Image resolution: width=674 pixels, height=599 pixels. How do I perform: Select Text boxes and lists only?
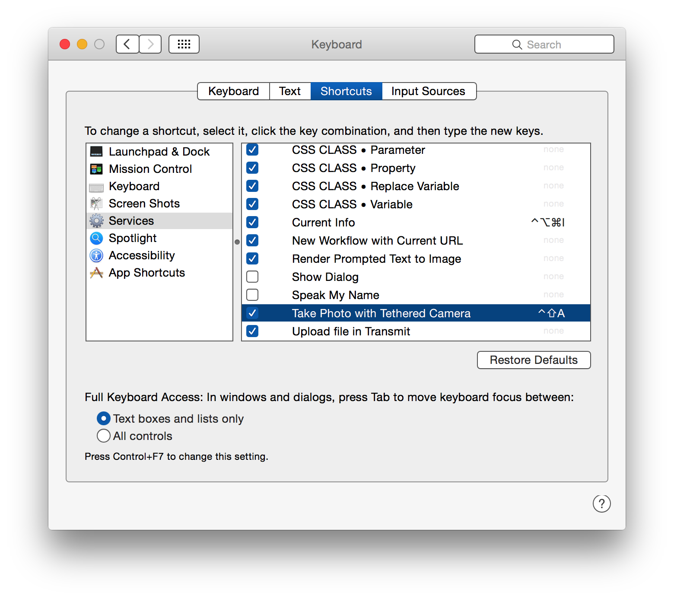(104, 418)
